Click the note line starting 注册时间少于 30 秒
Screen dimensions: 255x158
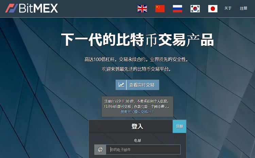pos(137,101)
